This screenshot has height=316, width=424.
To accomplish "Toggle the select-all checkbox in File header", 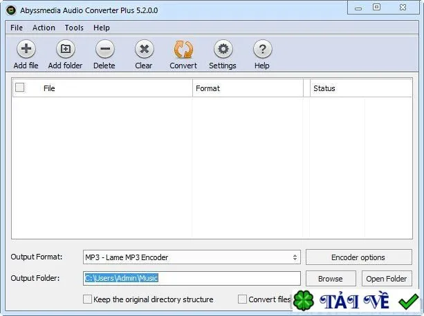I will [20, 88].
